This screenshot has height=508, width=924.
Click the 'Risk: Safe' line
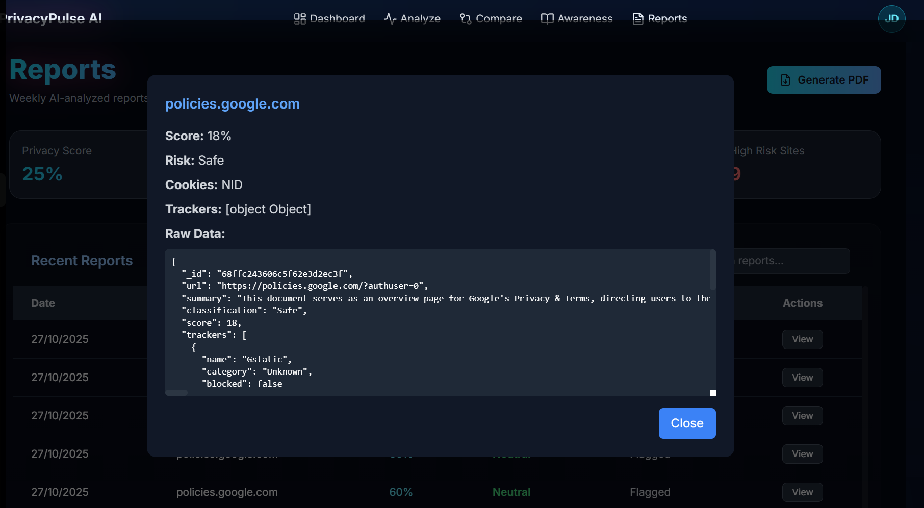click(195, 161)
